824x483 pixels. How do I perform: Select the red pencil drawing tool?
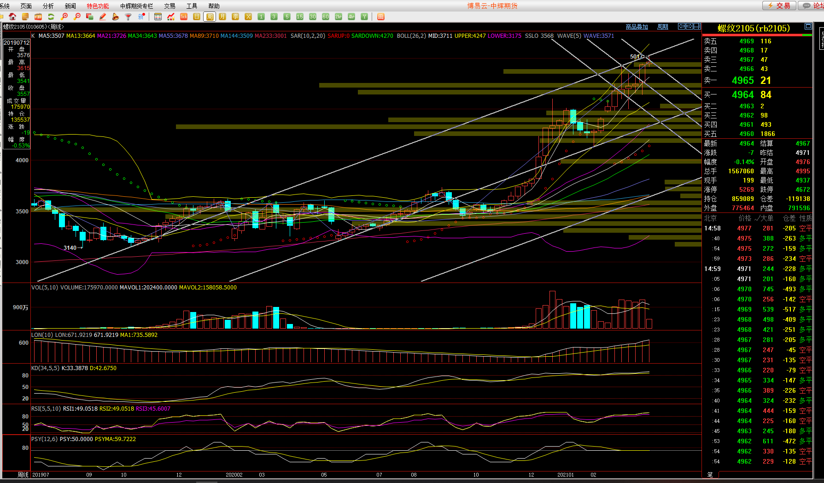coord(103,17)
